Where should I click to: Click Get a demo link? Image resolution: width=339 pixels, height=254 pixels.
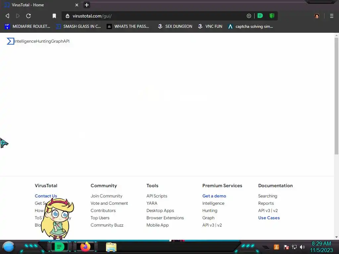[x=214, y=196]
